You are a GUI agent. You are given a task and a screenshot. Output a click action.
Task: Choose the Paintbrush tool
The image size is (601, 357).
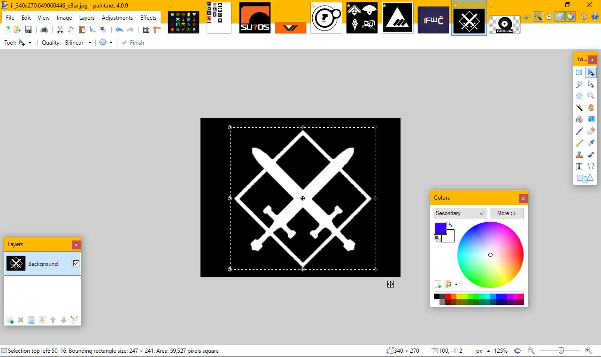579,131
